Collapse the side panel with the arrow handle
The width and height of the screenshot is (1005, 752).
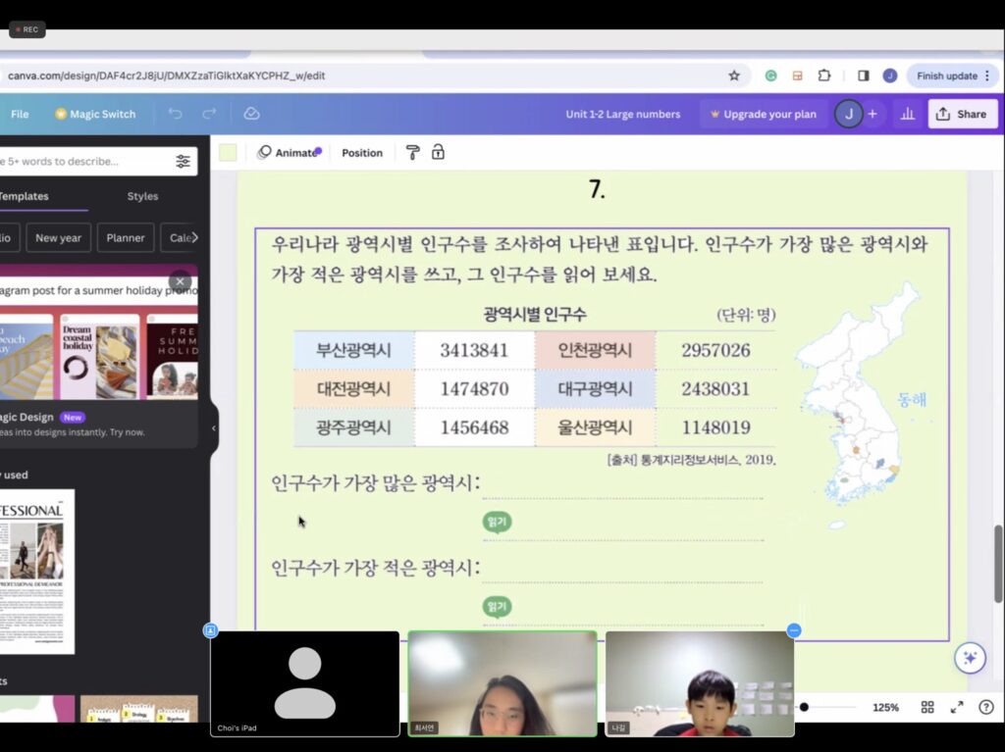(x=213, y=427)
